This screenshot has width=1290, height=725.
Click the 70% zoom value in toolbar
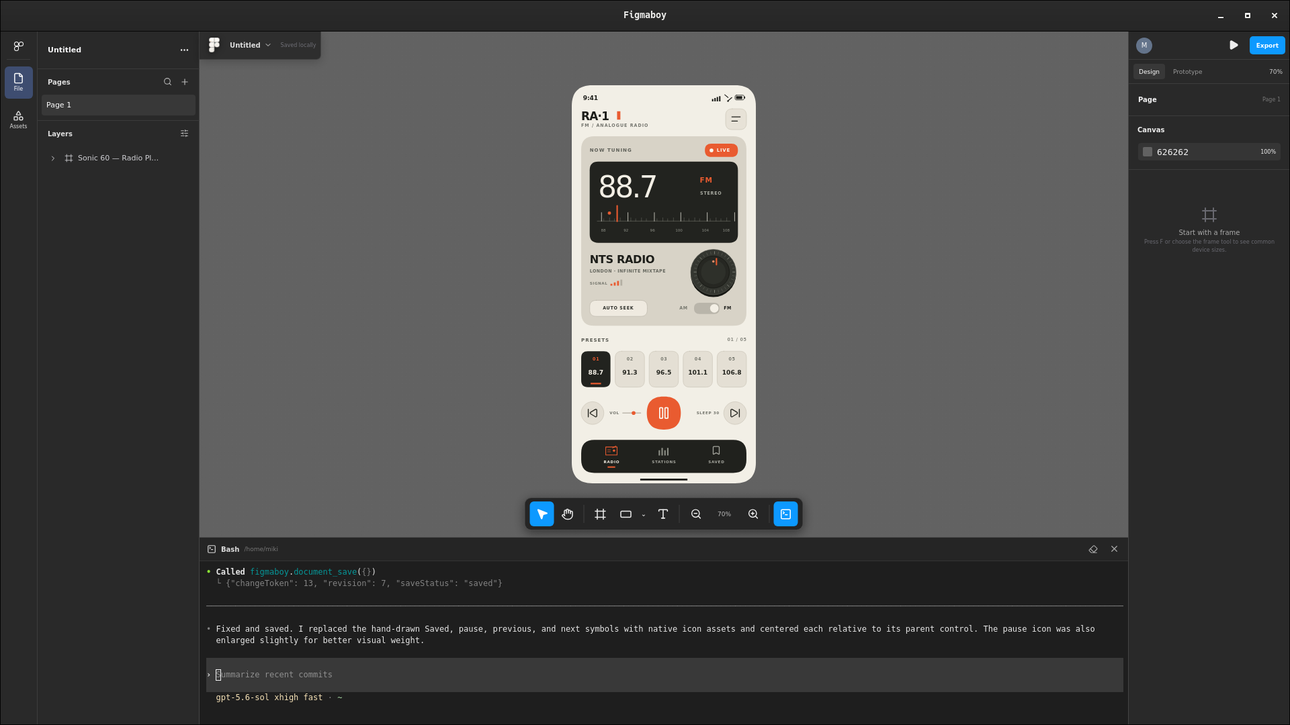click(x=724, y=514)
